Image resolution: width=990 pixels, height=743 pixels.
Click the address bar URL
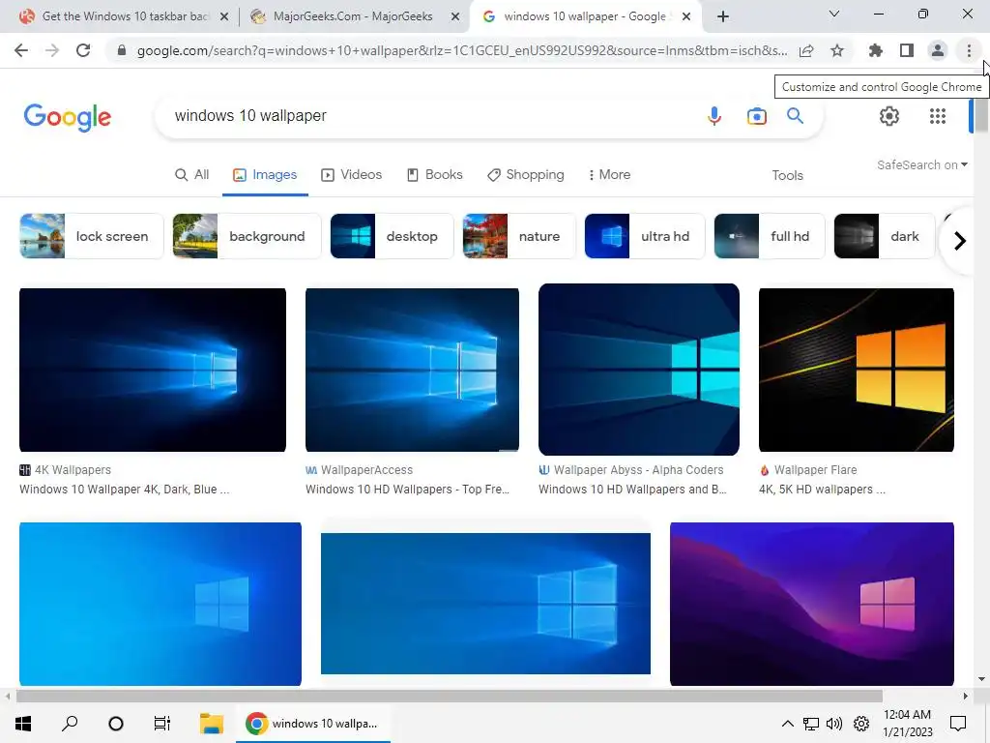(461, 50)
